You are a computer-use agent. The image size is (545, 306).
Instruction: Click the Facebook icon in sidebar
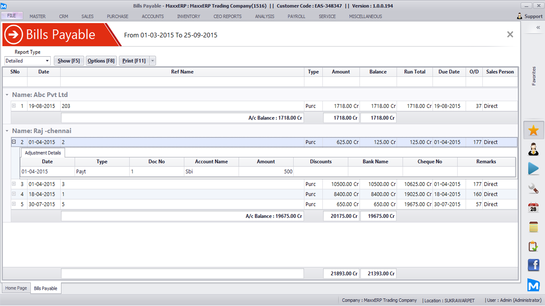pos(533,265)
